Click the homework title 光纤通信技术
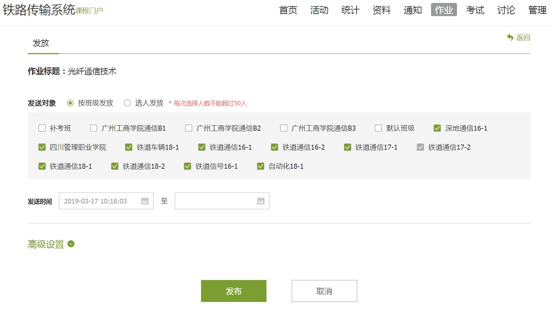The width and height of the screenshot is (552, 310). click(92, 71)
